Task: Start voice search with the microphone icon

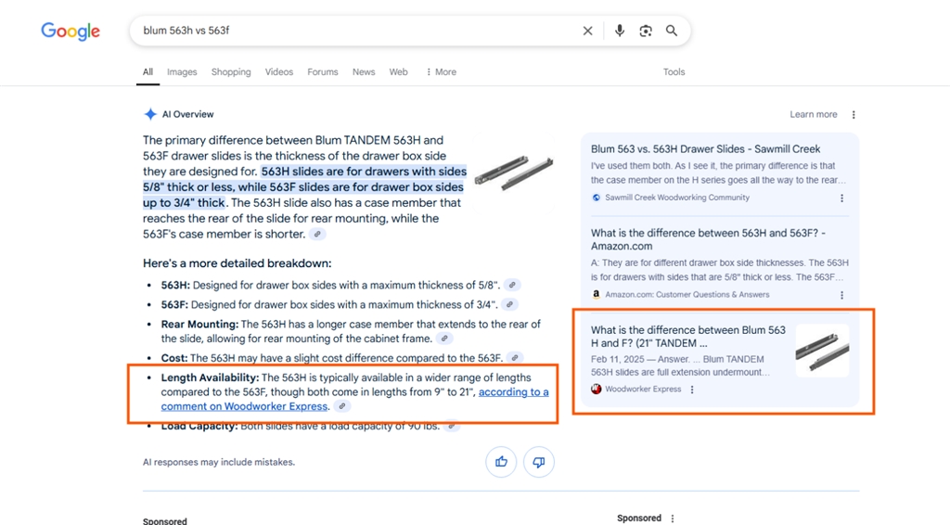Action: (x=619, y=31)
